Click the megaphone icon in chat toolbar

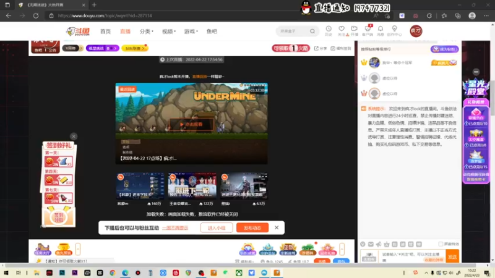[x=379, y=244]
